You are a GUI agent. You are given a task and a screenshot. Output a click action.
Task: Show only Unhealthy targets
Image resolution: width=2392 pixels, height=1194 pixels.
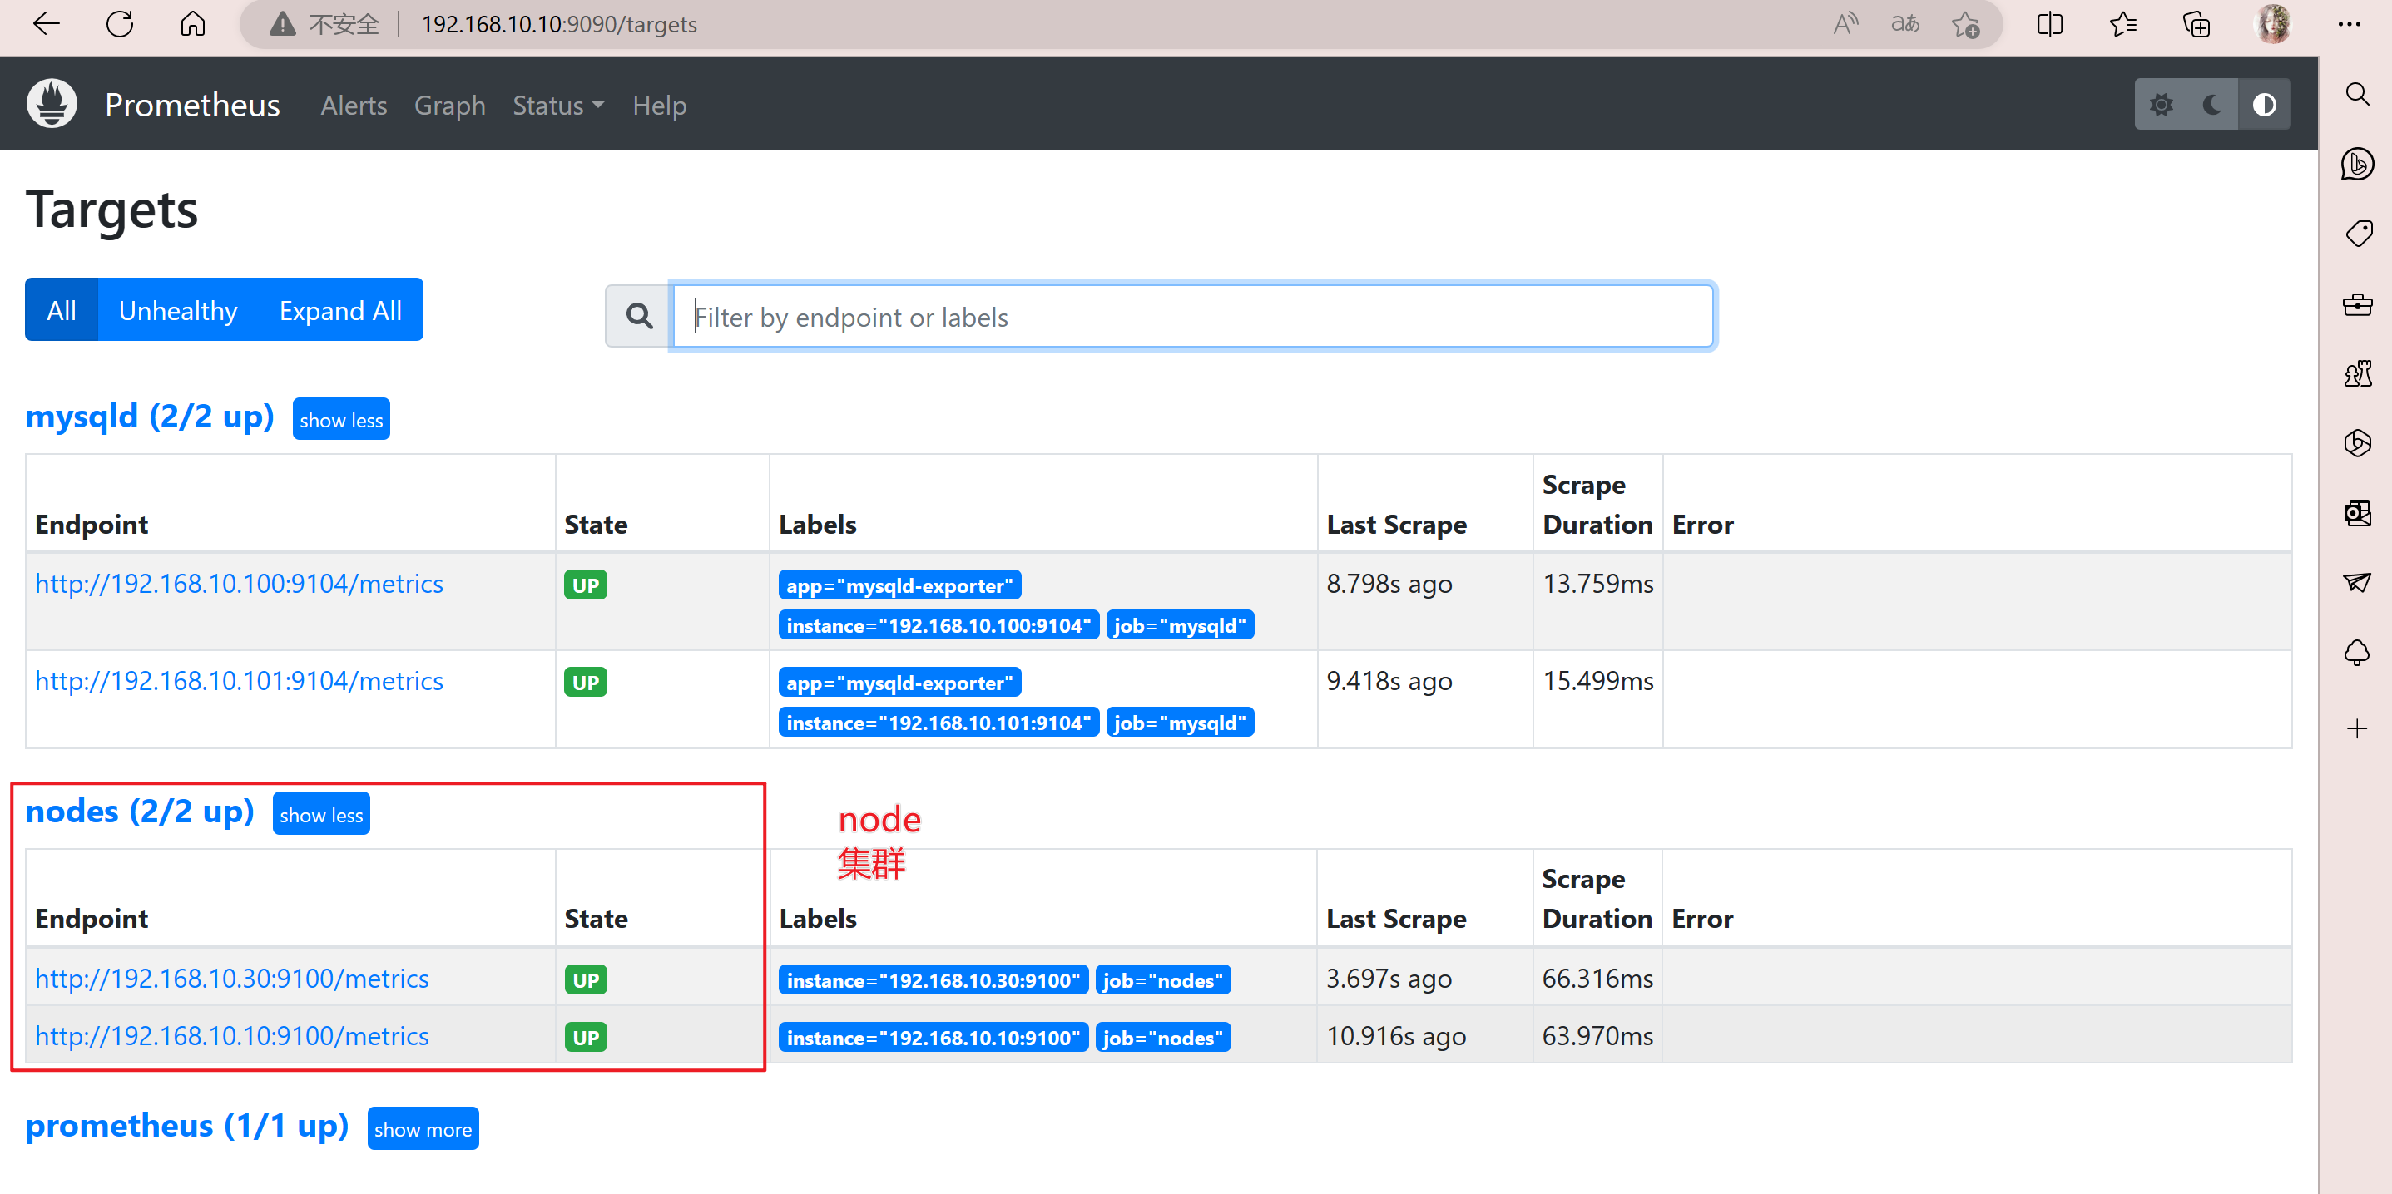pos(177,310)
